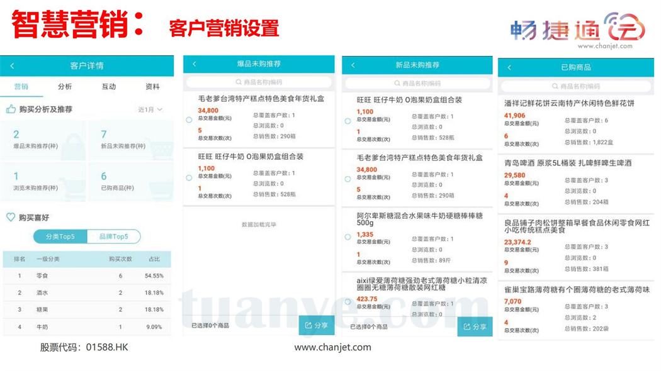Open 潘祥记鲜花饼 purchased product

[x=576, y=124]
